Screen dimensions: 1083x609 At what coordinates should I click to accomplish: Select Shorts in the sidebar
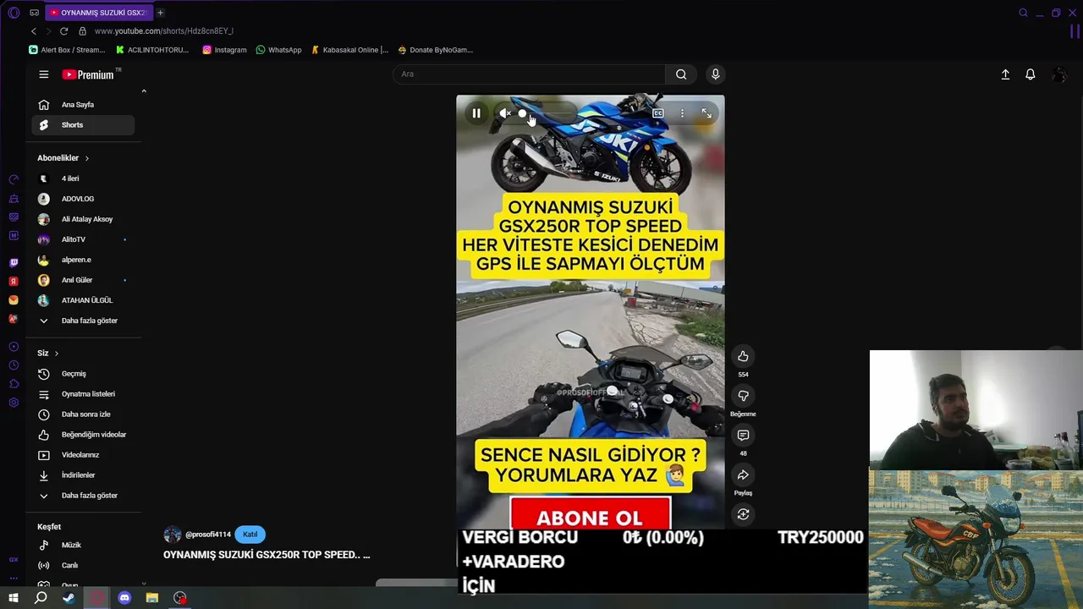tap(83, 125)
